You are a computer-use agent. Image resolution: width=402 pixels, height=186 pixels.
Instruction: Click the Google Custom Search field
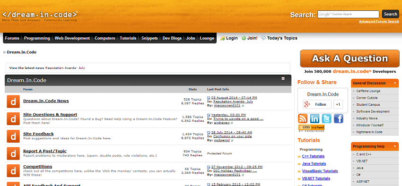(x=348, y=14)
